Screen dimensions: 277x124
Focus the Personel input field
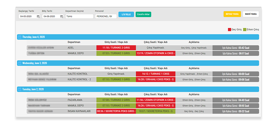pyautogui.click(x=106, y=17)
